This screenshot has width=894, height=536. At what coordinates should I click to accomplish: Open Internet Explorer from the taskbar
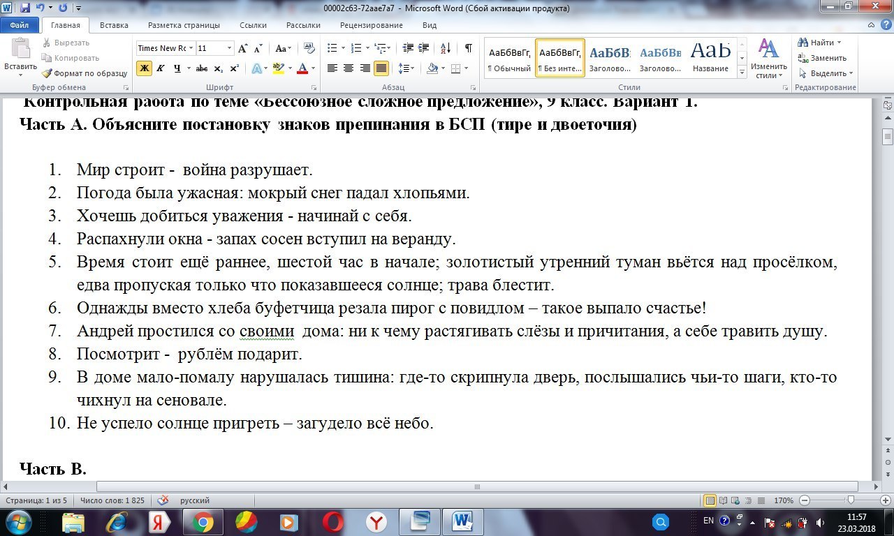pyautogui.click(x=116, y=522)
